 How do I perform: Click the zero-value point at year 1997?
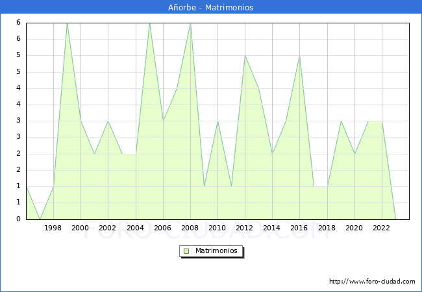pos(40,219)
